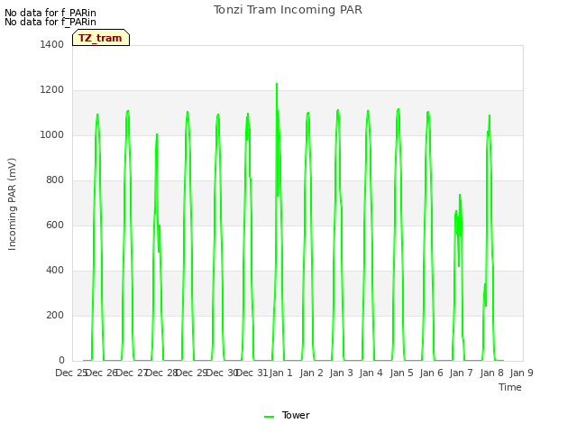This screenshot has width=577, height=433.
Task: Click the first 'No data for f_PARin' message
Action: click(50, 13)
